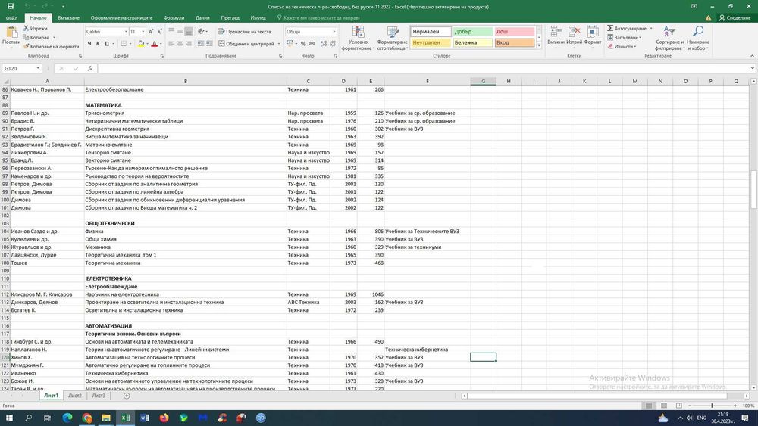Toggle bottom vertical alignment

(x=189, y=31)
